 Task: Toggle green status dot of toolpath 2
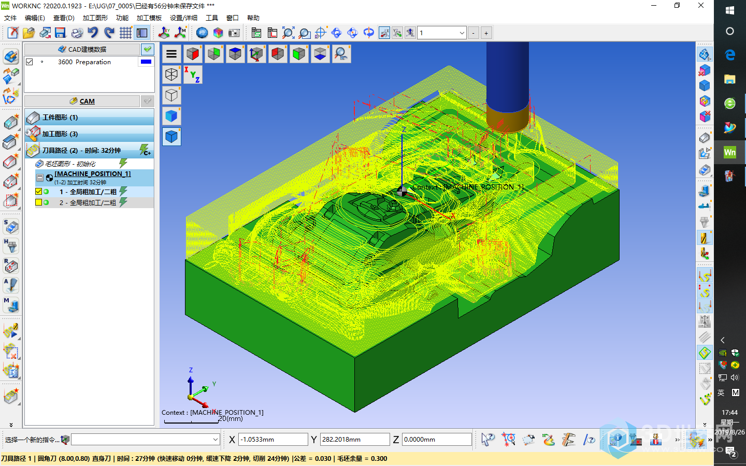[46, 202]
